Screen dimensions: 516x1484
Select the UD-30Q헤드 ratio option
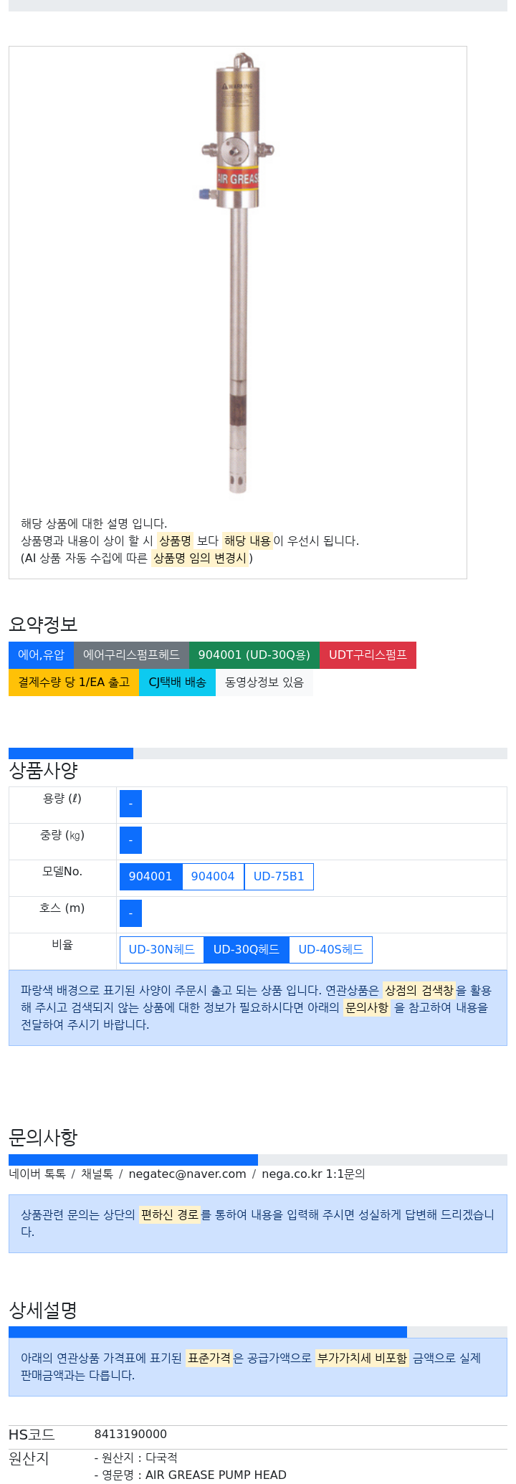pyautogui.click(x=247, y=950)
